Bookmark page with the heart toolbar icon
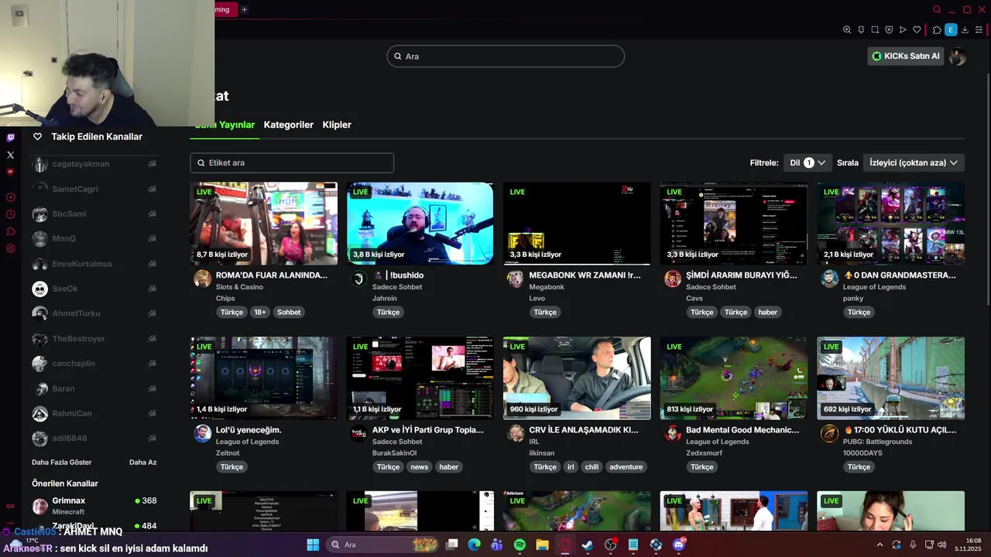Viewport: 991px width, 557px height. click(x=917, y=30)
